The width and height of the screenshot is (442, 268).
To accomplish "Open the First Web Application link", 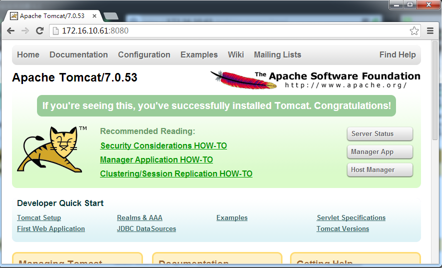I will coord(51,229).
